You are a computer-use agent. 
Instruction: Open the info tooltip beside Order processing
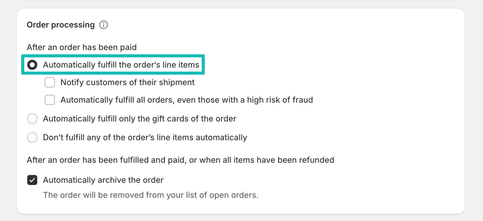coord(104,24)
